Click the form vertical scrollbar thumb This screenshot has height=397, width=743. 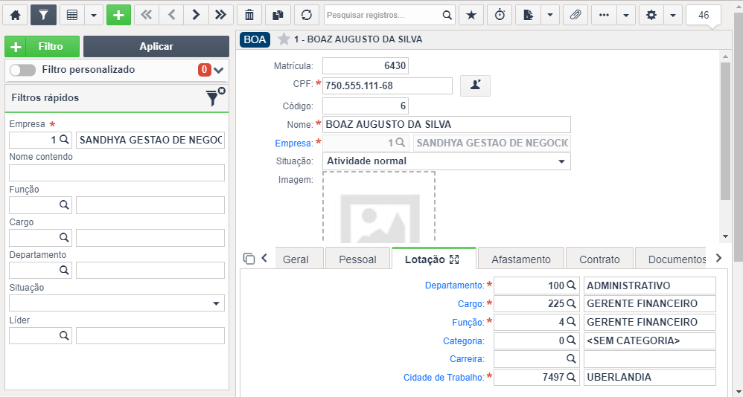tap(725, 131)
